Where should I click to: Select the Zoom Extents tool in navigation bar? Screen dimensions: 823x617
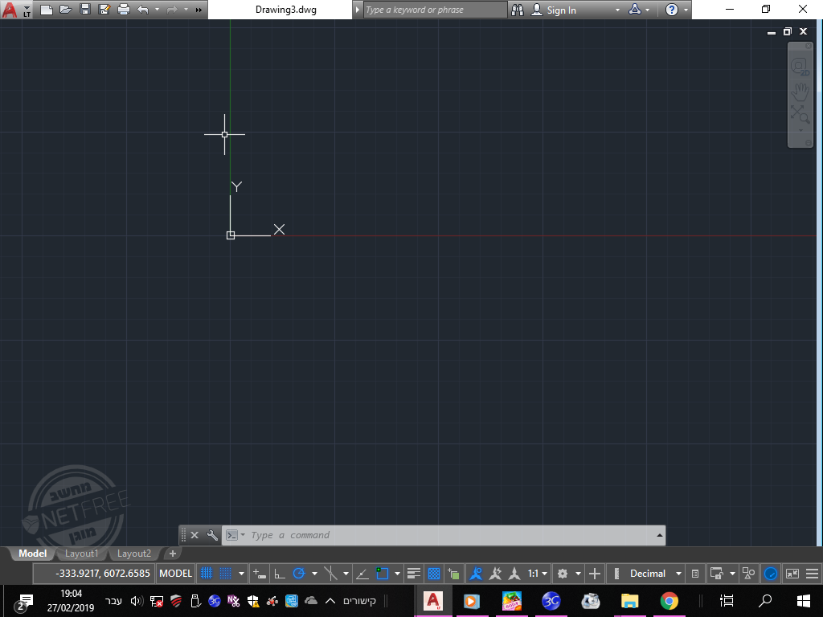(800, 114)
